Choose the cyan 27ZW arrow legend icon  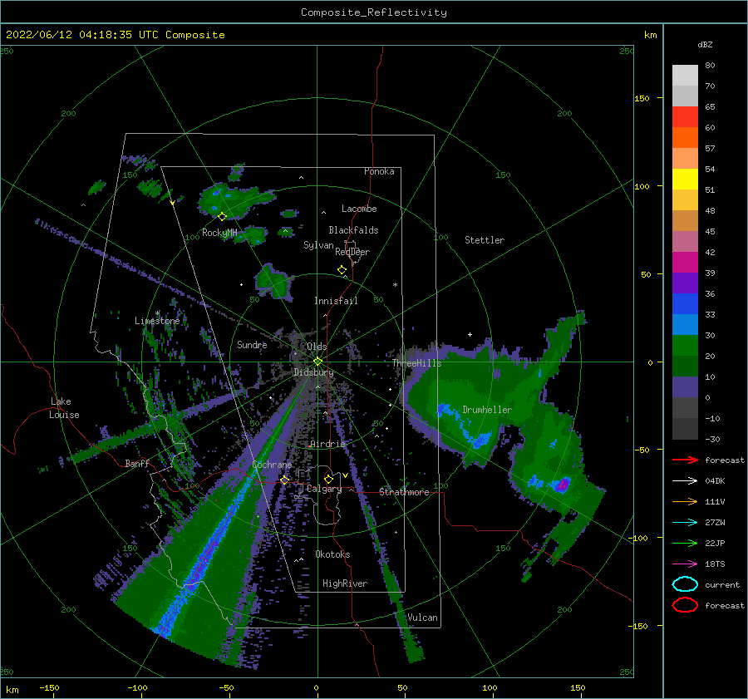(685, 523)
